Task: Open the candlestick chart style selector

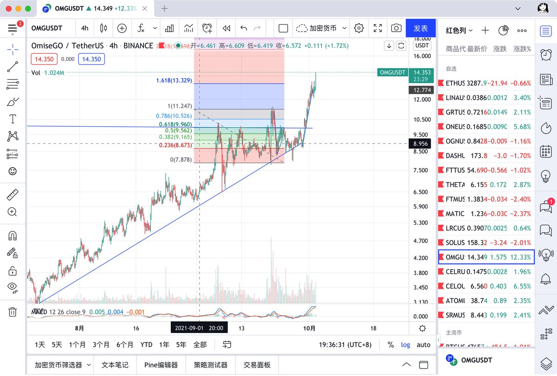Action: [103, 28]
